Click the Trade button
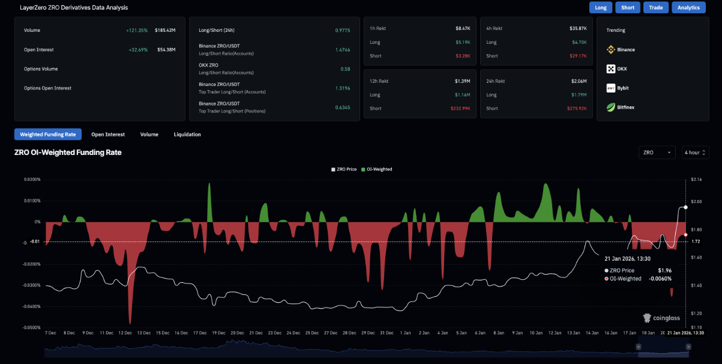This screenshot has width=722, height=364. point(655,8)
